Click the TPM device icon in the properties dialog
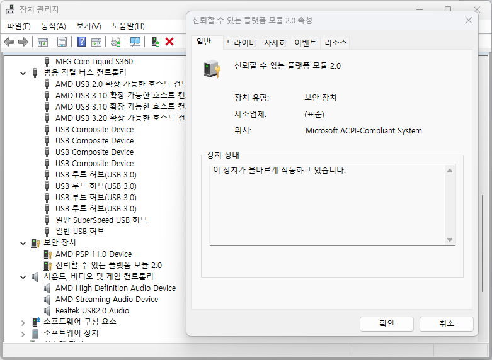 212,69
